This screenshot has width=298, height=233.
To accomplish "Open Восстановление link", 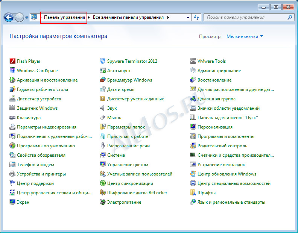I will pos(214,80).
